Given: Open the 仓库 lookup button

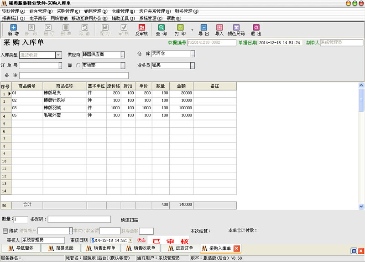Looking at the screenshot, I should [x=193, y=54].
